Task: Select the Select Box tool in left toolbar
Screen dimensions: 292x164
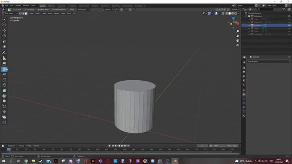Action: 4,19
